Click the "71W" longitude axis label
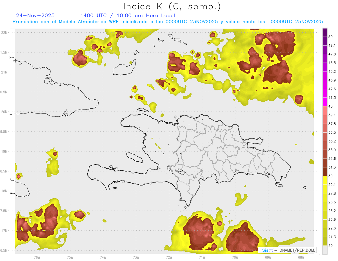This screenshot has height=261, width=338. click(202, 257)
